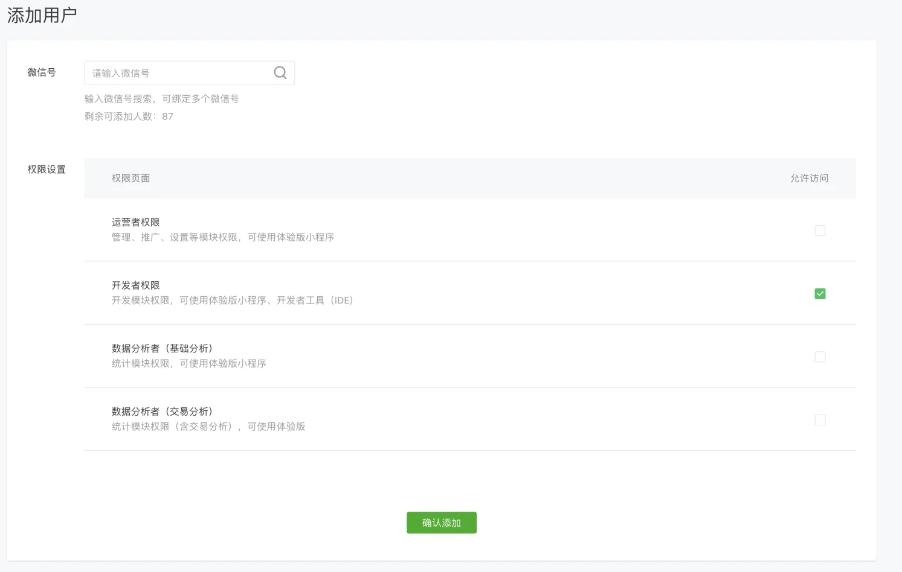Image resolution: width=902 pixels, height=572 pixels.
Task: Enable the 数据分析者（基础分析） checkbox
Action: click(x=820, y=357)
